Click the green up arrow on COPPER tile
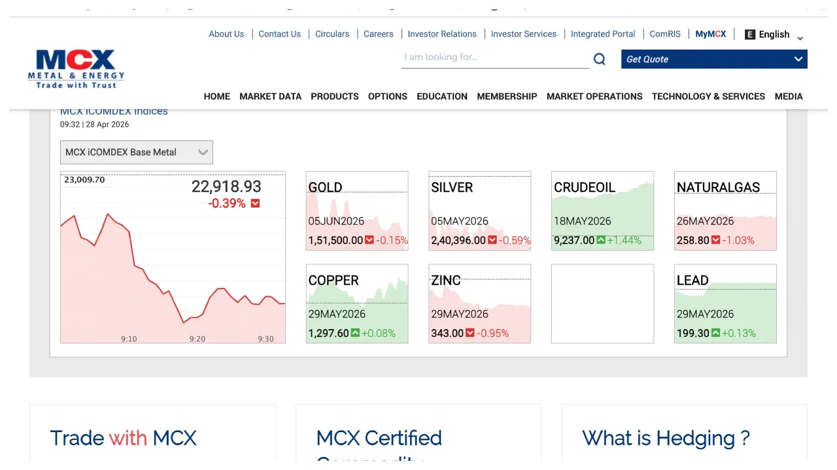Screen dimensions: 837x470 tap(355, 334)
